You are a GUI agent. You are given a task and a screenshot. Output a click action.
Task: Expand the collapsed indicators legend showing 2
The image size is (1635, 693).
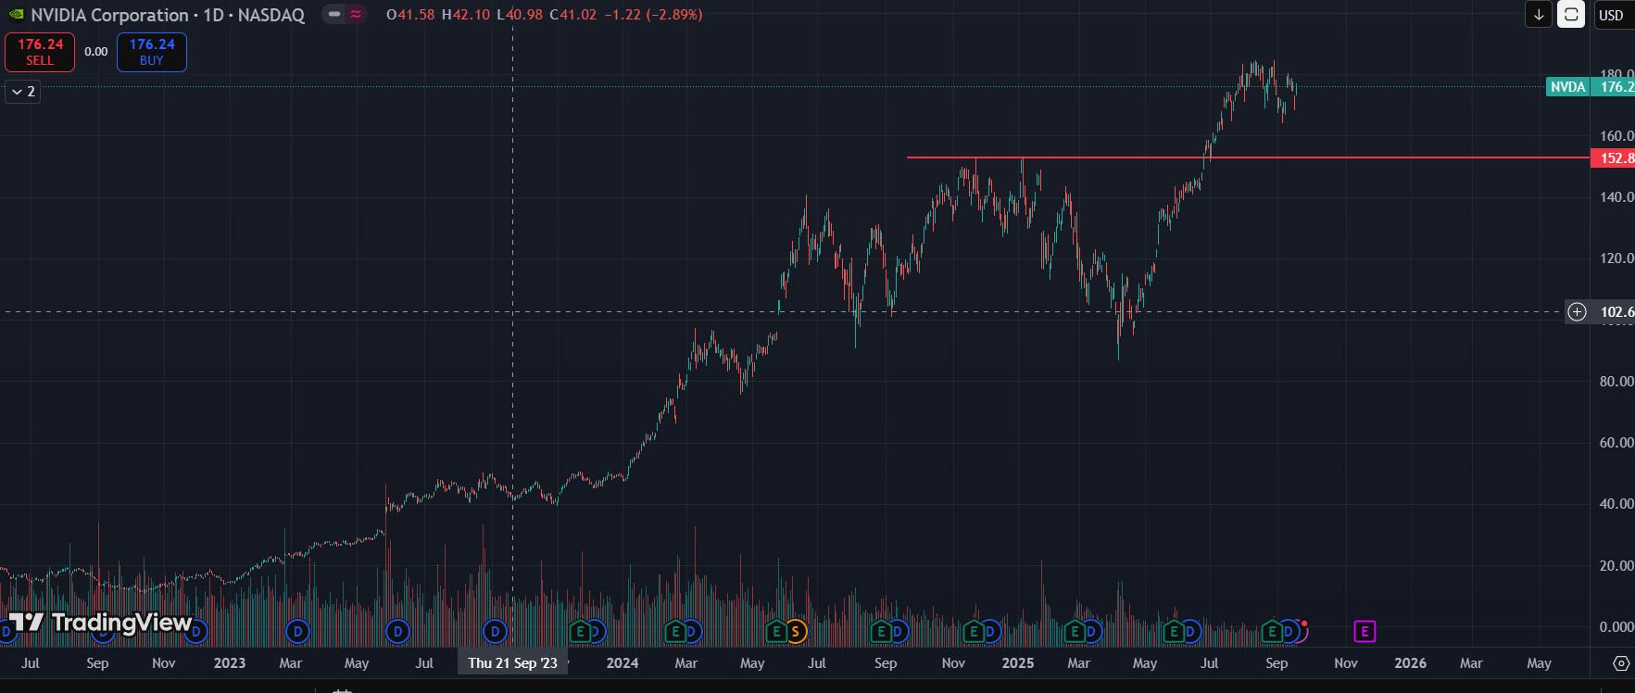(23, 92)
